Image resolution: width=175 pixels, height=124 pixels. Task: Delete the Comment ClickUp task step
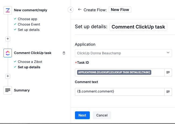(x=64, y=53)
